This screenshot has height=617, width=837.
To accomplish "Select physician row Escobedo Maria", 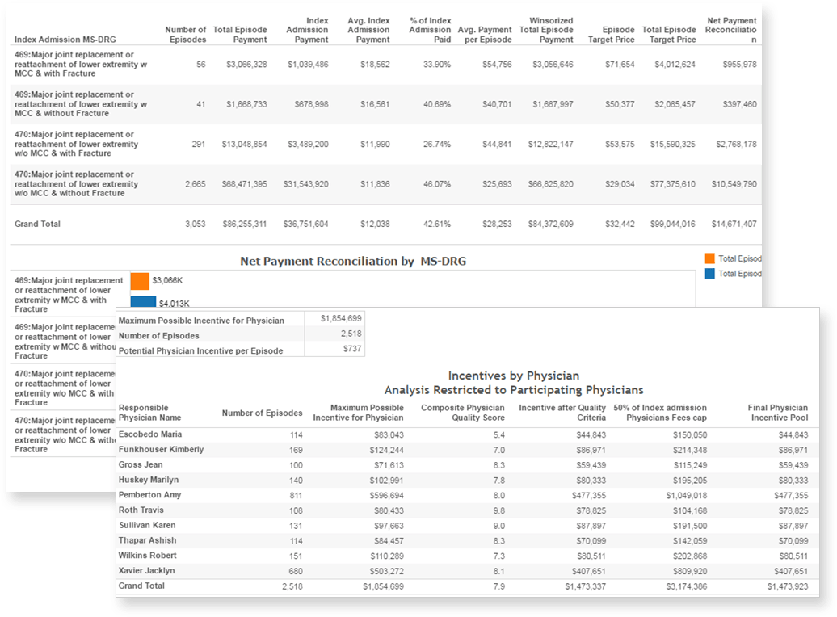I will [150, 434].
